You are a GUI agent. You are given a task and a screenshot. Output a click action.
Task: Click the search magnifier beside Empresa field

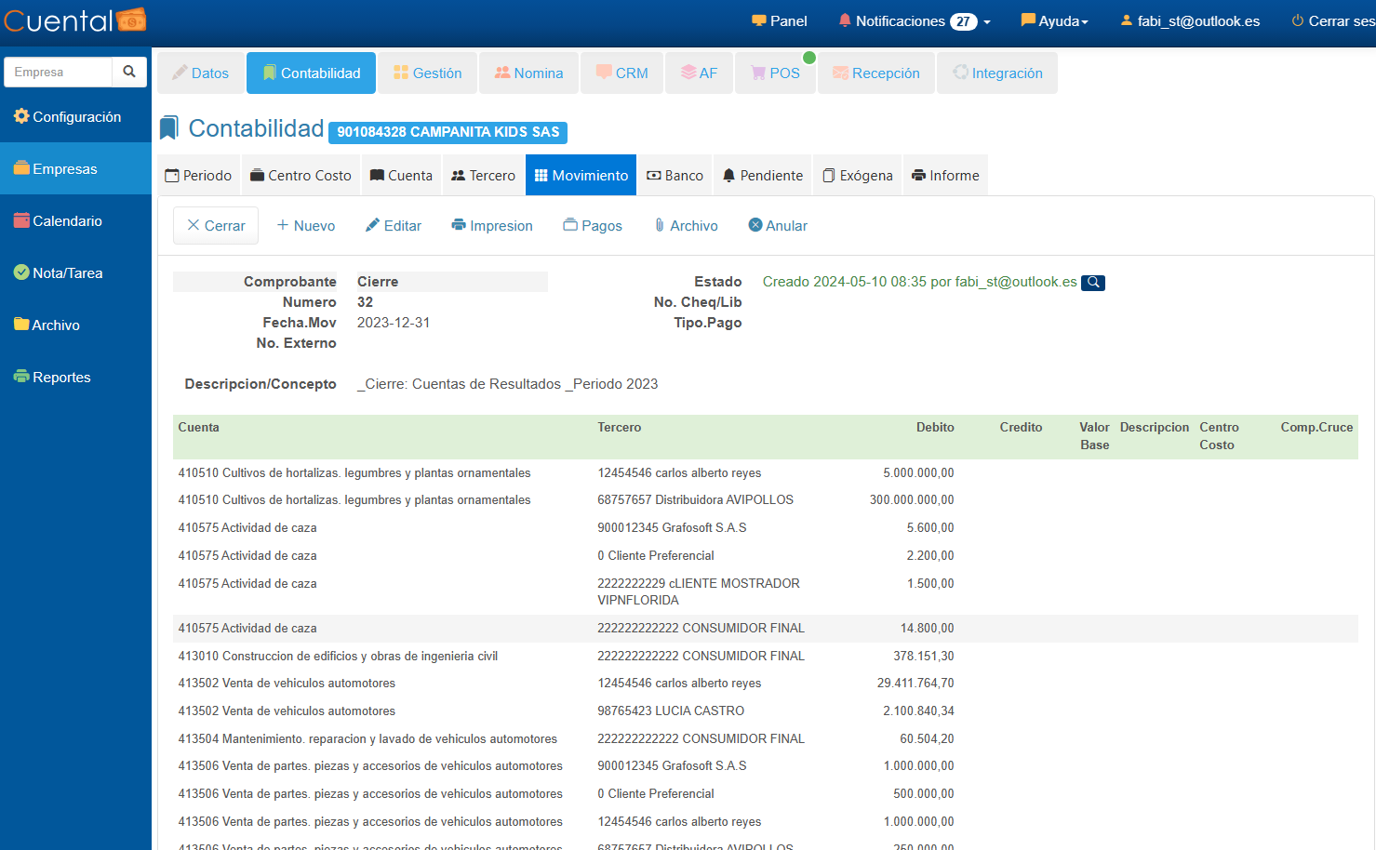coord(129,72)
